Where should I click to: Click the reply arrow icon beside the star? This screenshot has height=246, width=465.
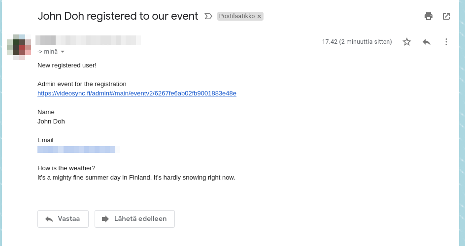point(427,42)
